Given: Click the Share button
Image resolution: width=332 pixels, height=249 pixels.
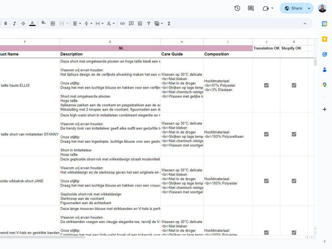Looking at the screenshot, I should (292, 8).
